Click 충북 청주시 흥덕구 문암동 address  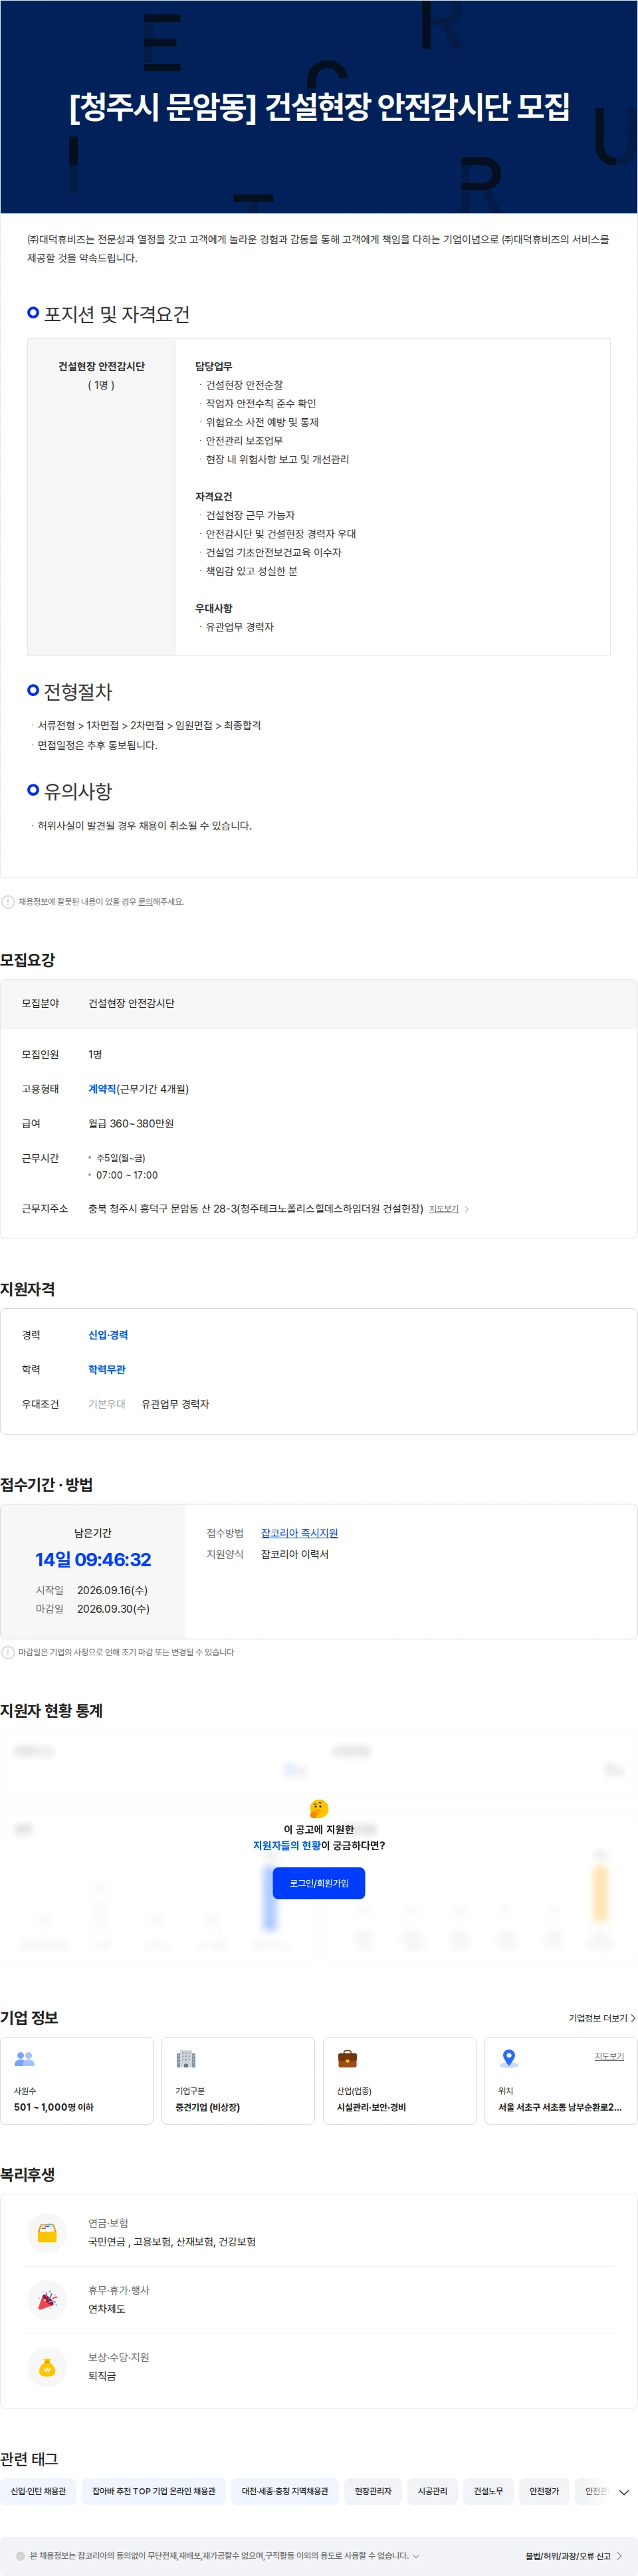pos(255,1209)
